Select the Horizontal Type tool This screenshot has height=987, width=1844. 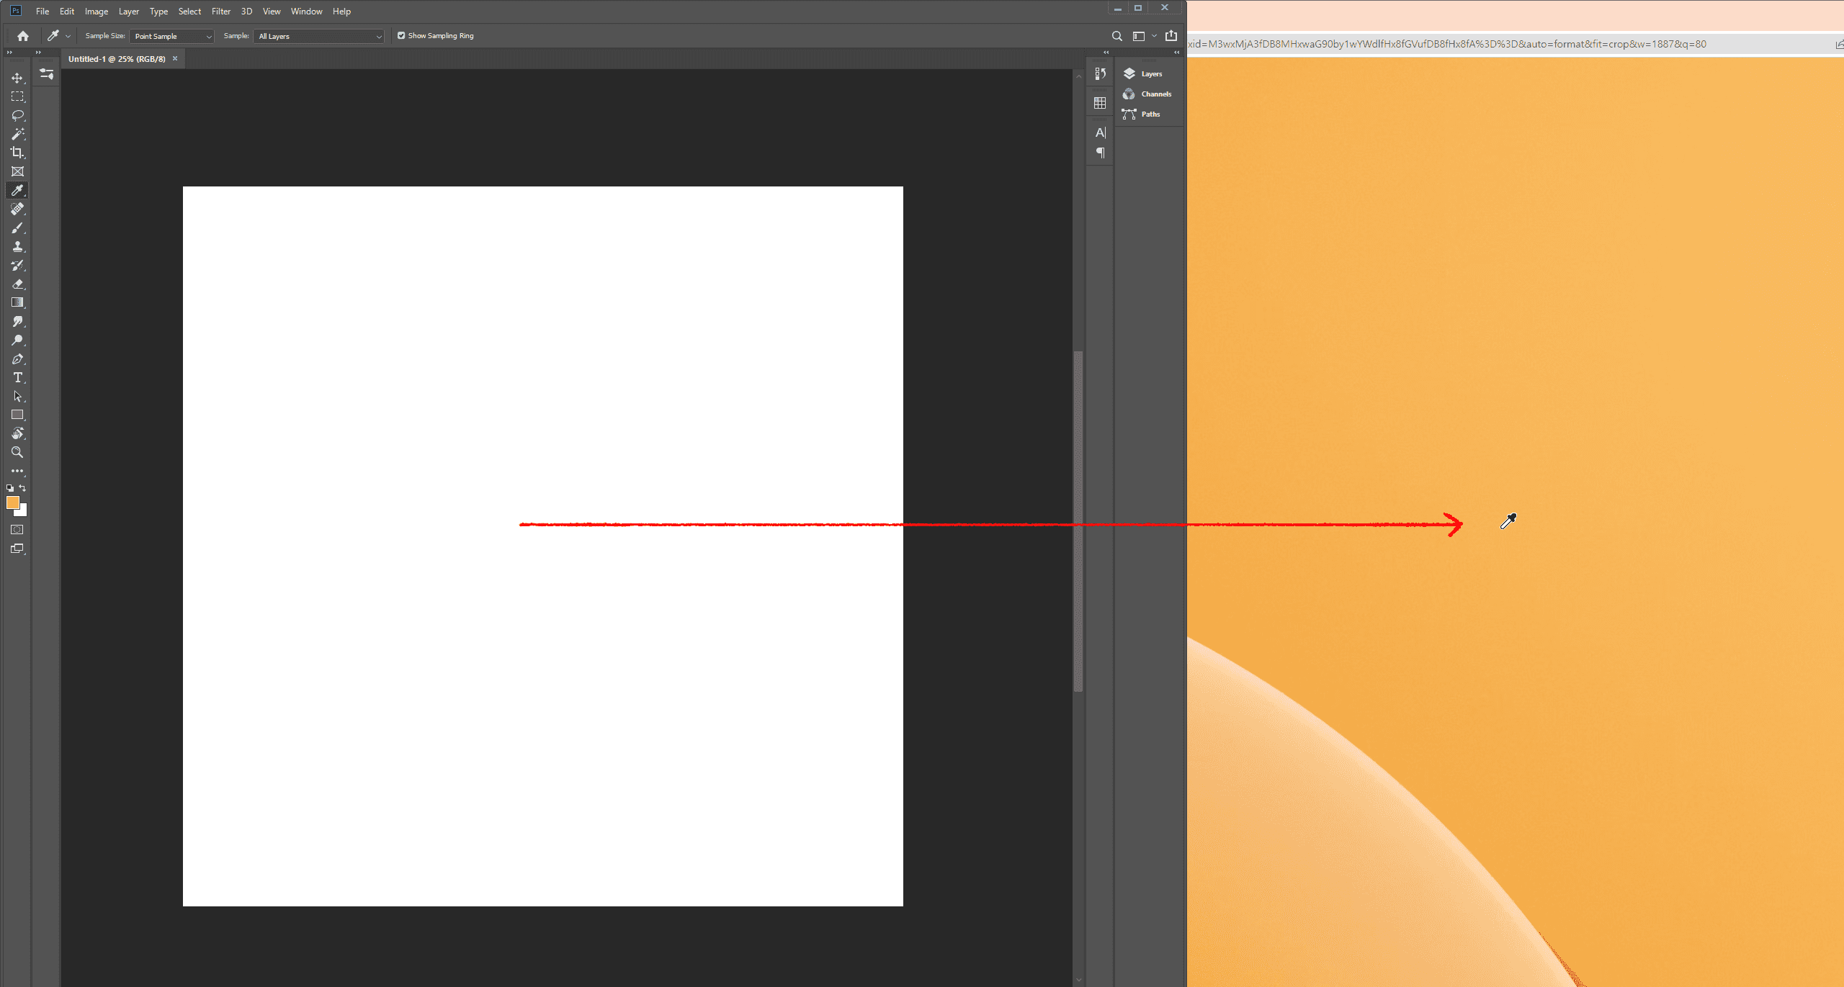pos(17,378)
